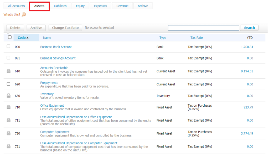Check the Business Bank Account checkbox
This screenshot has height=158, width=269.
8,46
